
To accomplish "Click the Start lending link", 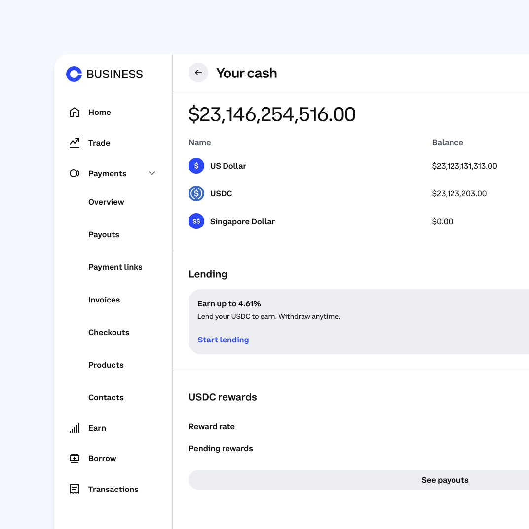I will point(224,340).
